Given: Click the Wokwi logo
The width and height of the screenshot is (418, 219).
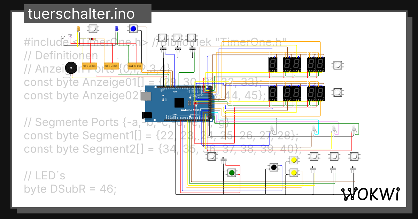Looking at the screenshot, I should coord(370,194).
